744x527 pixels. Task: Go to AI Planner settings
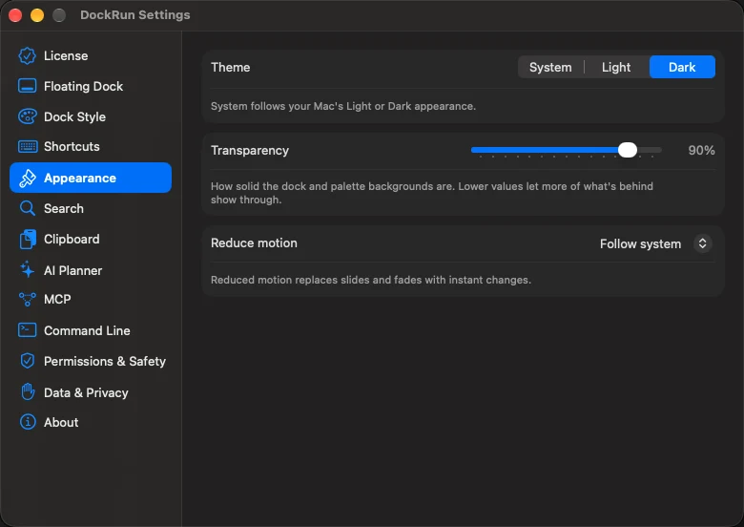pos(91,270)
